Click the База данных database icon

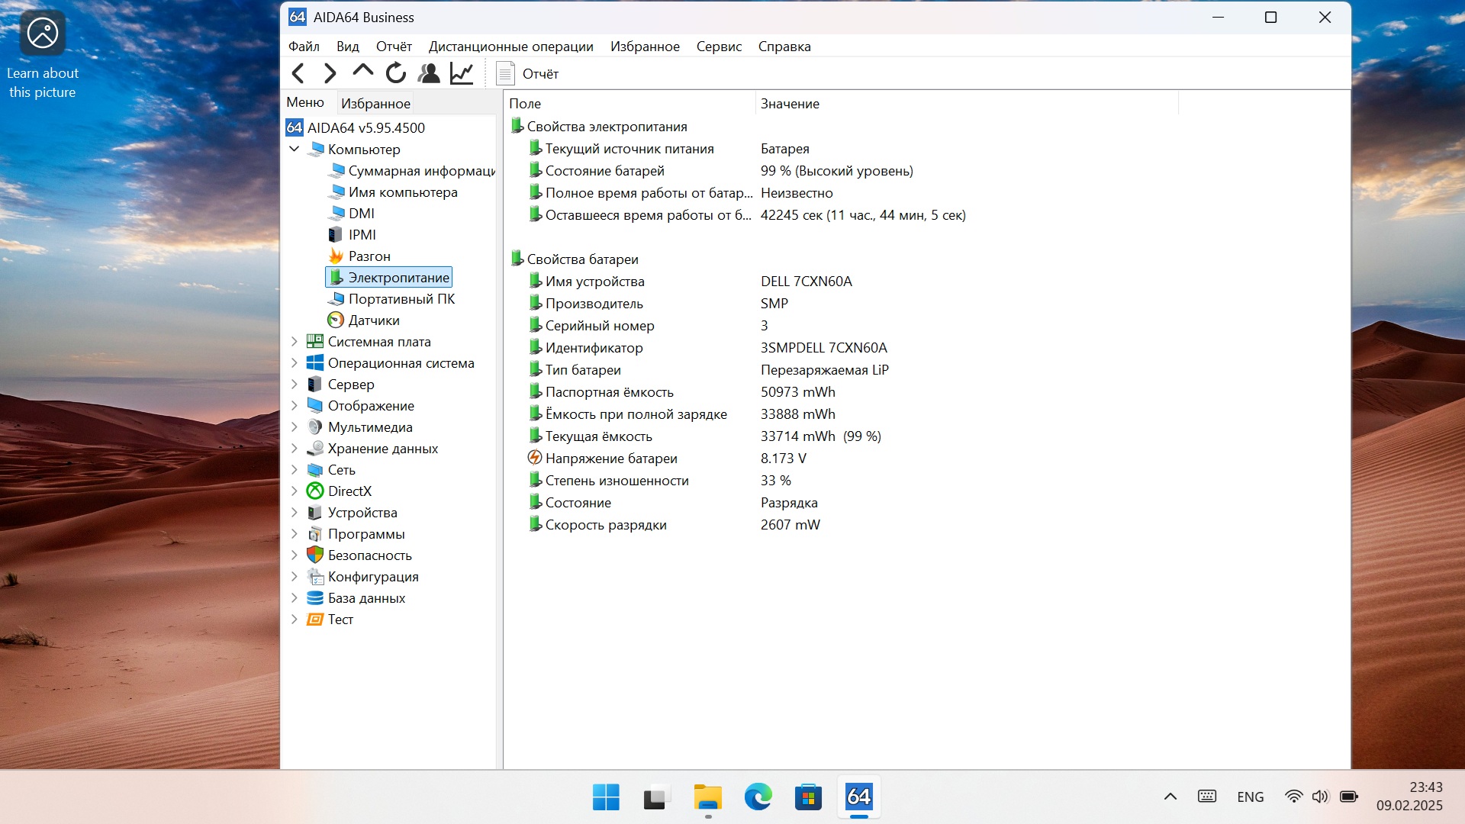pyautogui.click(x=315, y=598)
